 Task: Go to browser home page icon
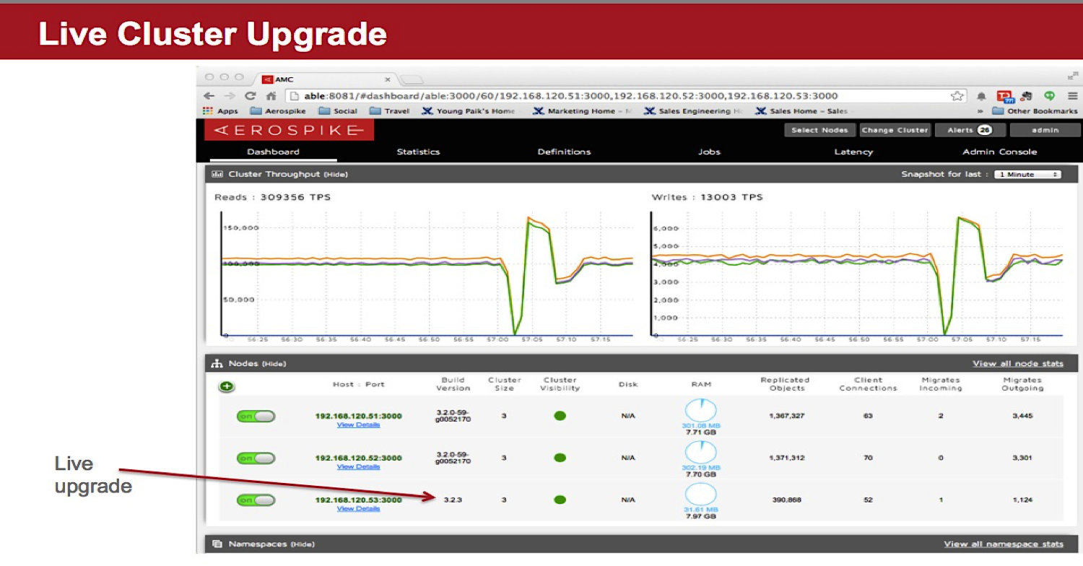coord(271,95)
